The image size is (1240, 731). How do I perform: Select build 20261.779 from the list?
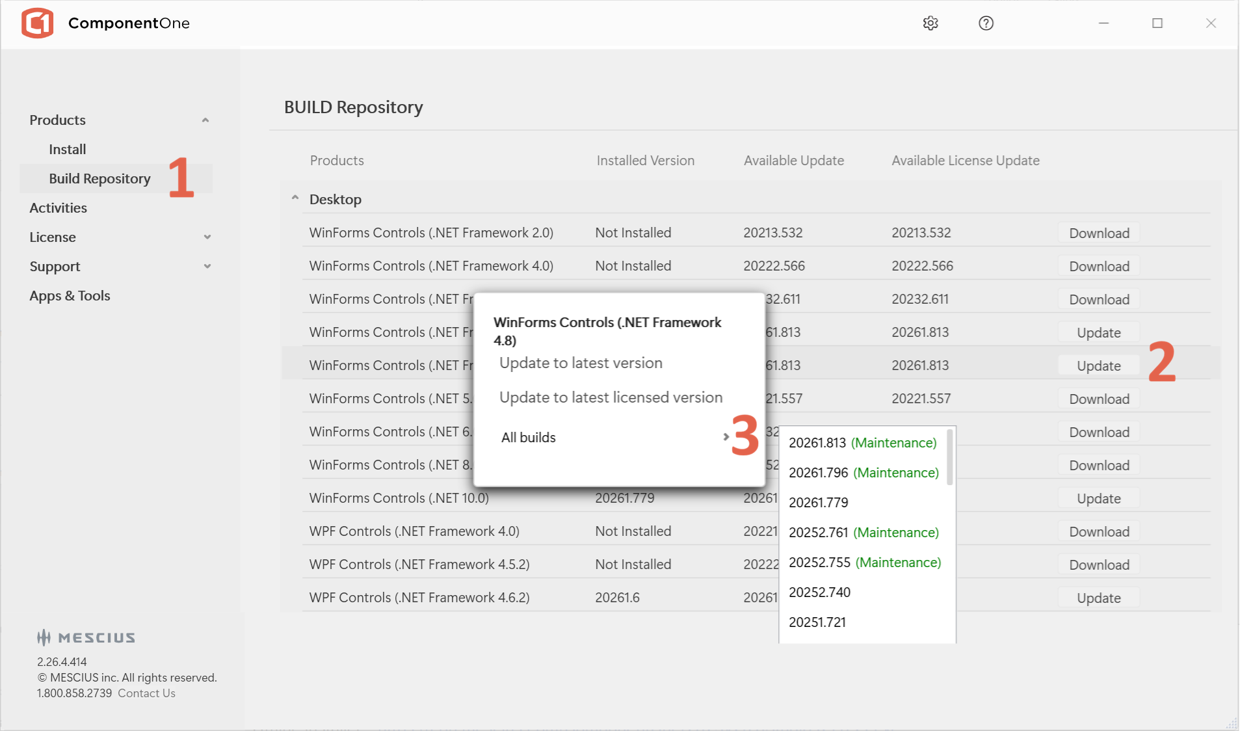click(x=819, y=503)
